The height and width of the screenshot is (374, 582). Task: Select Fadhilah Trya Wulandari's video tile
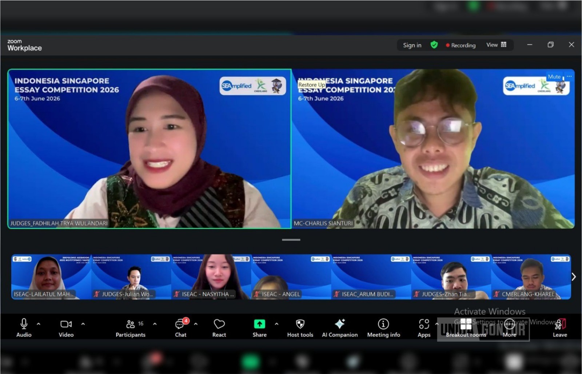pyautogui.click(x=150, y=149)
